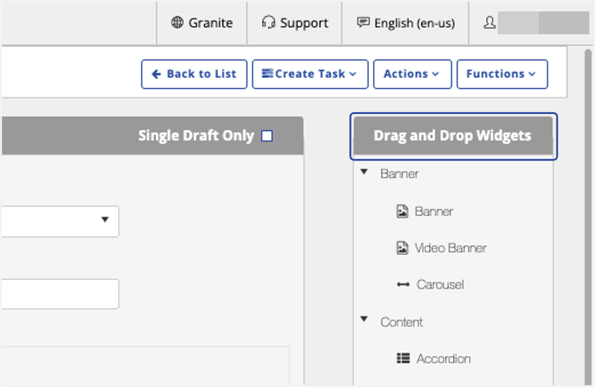Go Back to List

(194, 74)
